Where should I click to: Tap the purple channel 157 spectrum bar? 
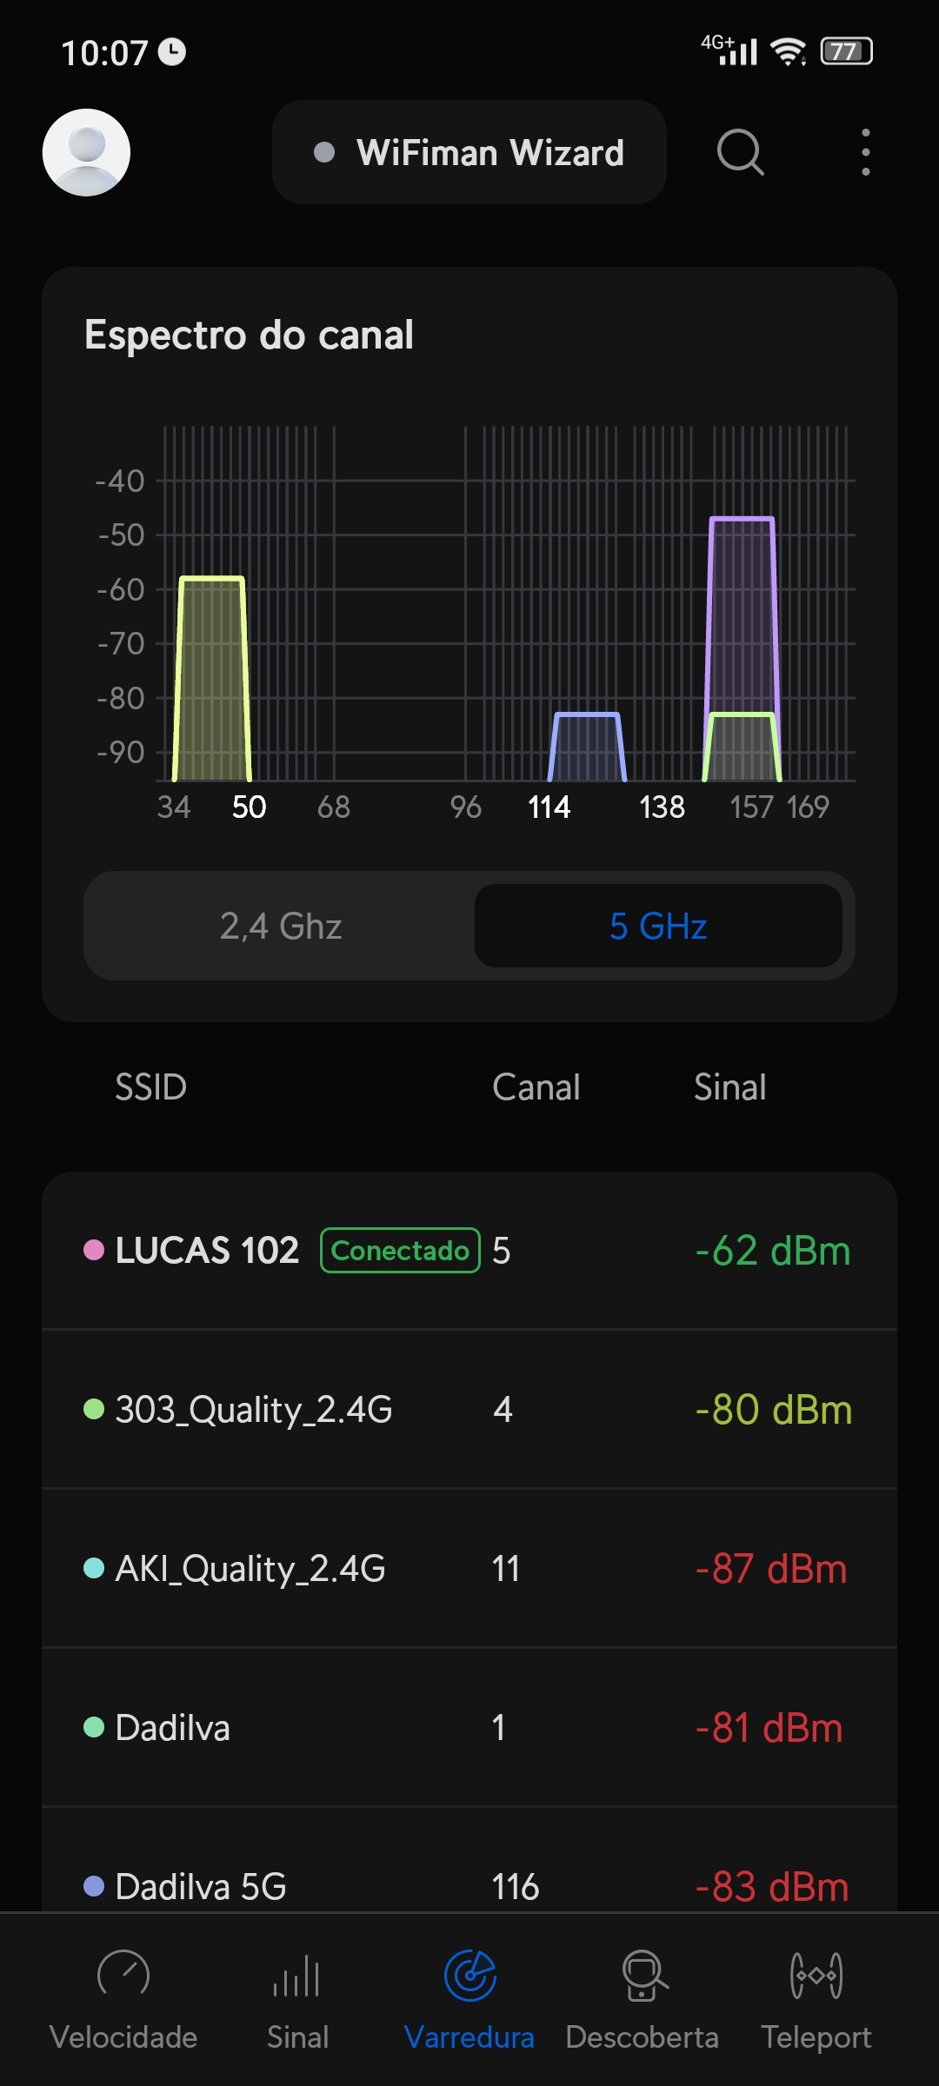coord(742,608)
